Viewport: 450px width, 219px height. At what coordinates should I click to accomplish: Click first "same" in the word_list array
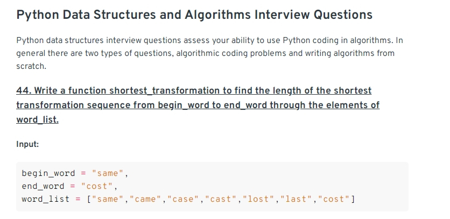click(x=108, y=199)
